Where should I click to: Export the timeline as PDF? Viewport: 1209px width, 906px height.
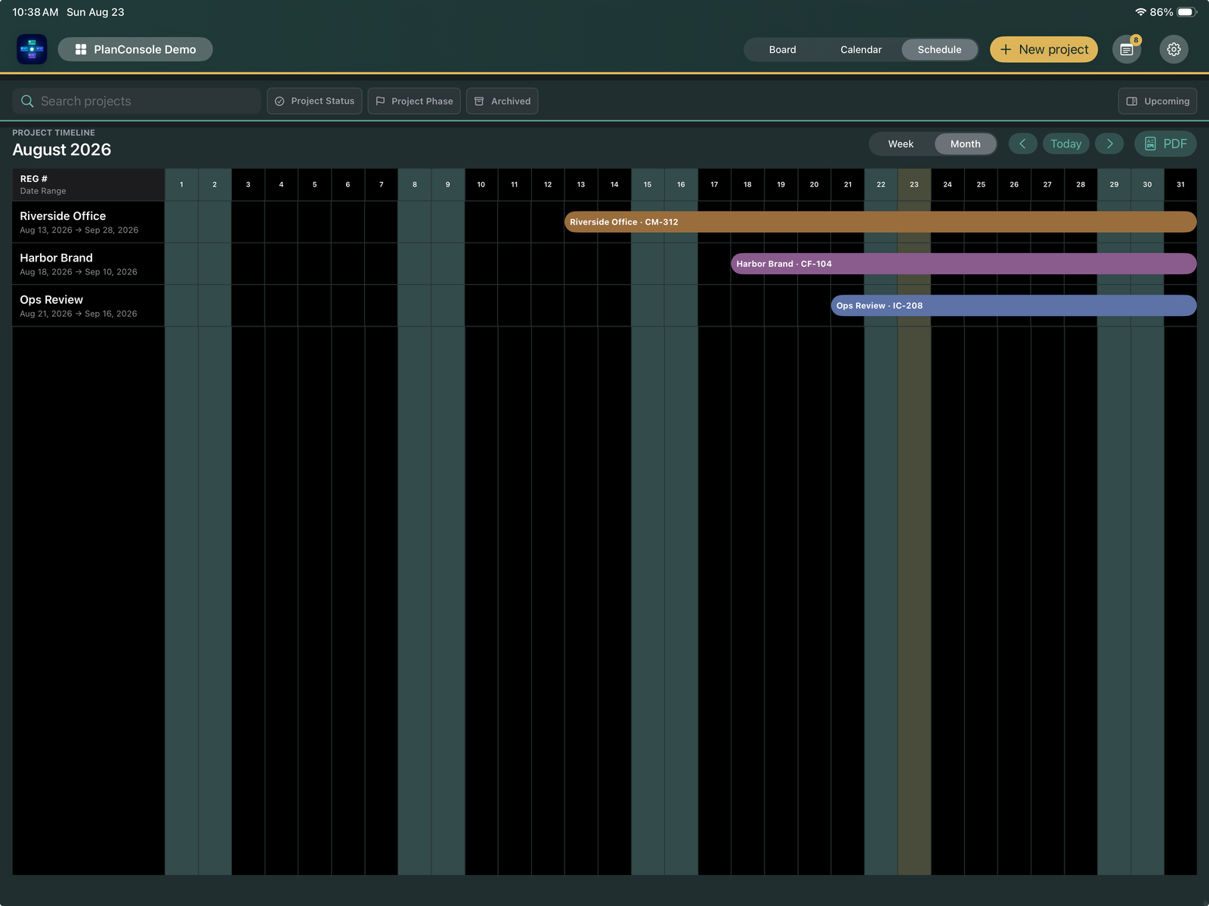tap(1165, 144)
